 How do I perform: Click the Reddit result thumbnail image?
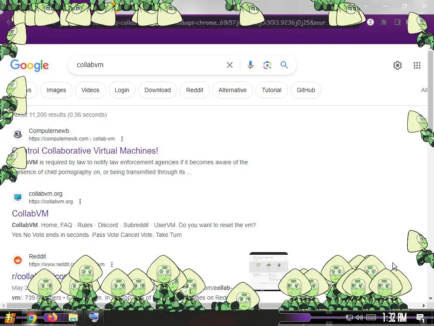coord(268,271)
